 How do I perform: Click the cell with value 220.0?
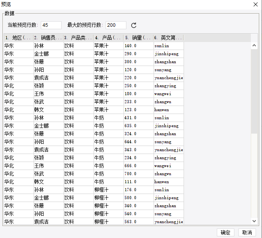click(x=139, y=78)
